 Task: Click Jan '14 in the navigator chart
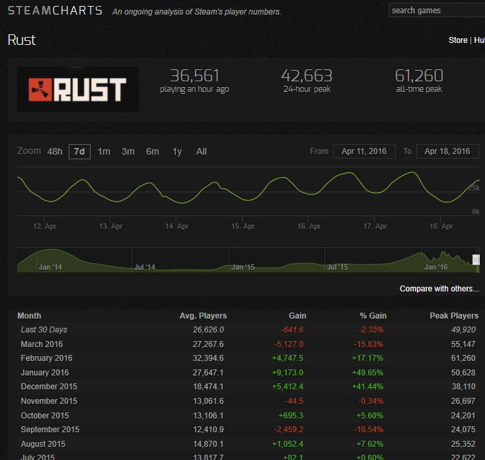[x=50, y=267]
